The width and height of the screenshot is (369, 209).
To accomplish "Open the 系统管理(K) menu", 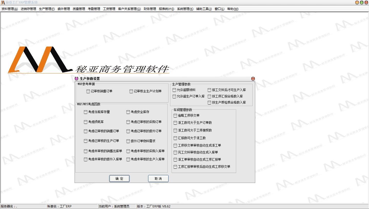I will 185,9.
